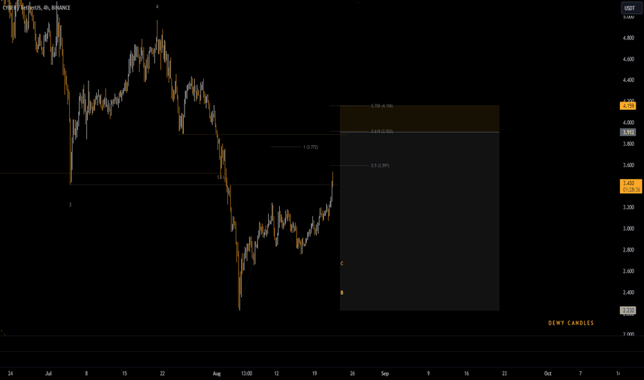The width and height of the screenshot is (644, 380).
Task: Click the 16 date on time axis
Action: tap(466, 373)
